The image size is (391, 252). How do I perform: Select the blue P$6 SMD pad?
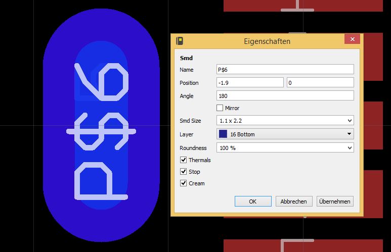click(x=101, y=125)
